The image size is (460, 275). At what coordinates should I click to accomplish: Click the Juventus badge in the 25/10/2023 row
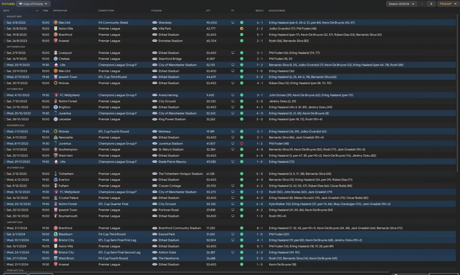coord(56,113)
